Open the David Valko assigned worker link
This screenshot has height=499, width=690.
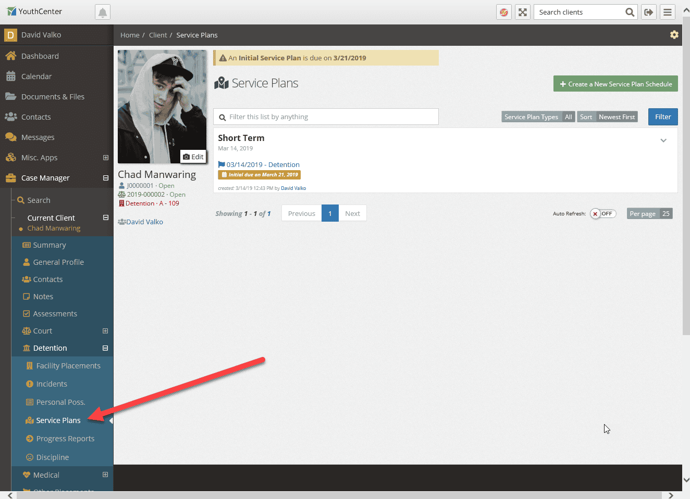point(144,222)
